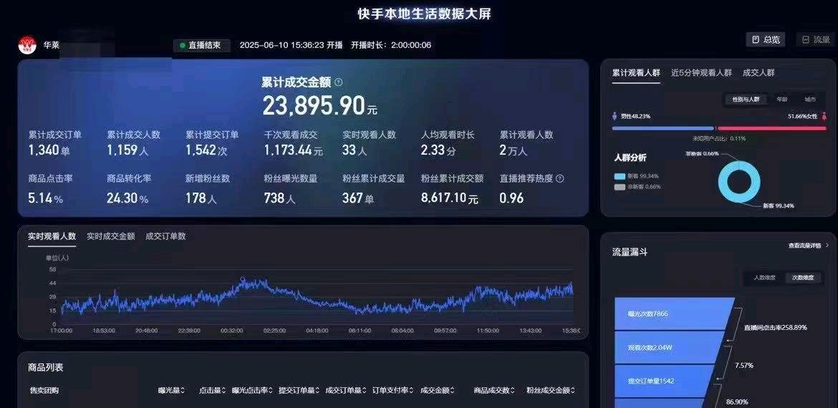
Task: Select the 城市 segment option
Action: (x=810, y=99)
